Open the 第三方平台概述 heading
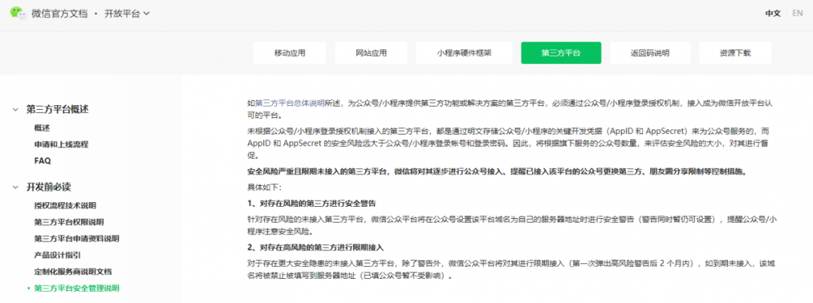This screenshot has height=303, width=813. point(57,109)
